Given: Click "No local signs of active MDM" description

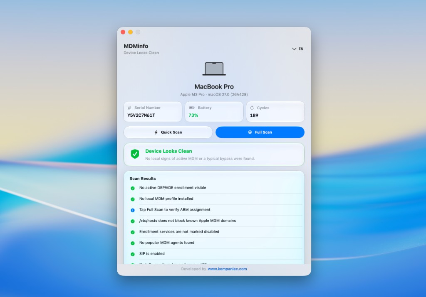Looking at the screenshot, I should click(200, 158).
